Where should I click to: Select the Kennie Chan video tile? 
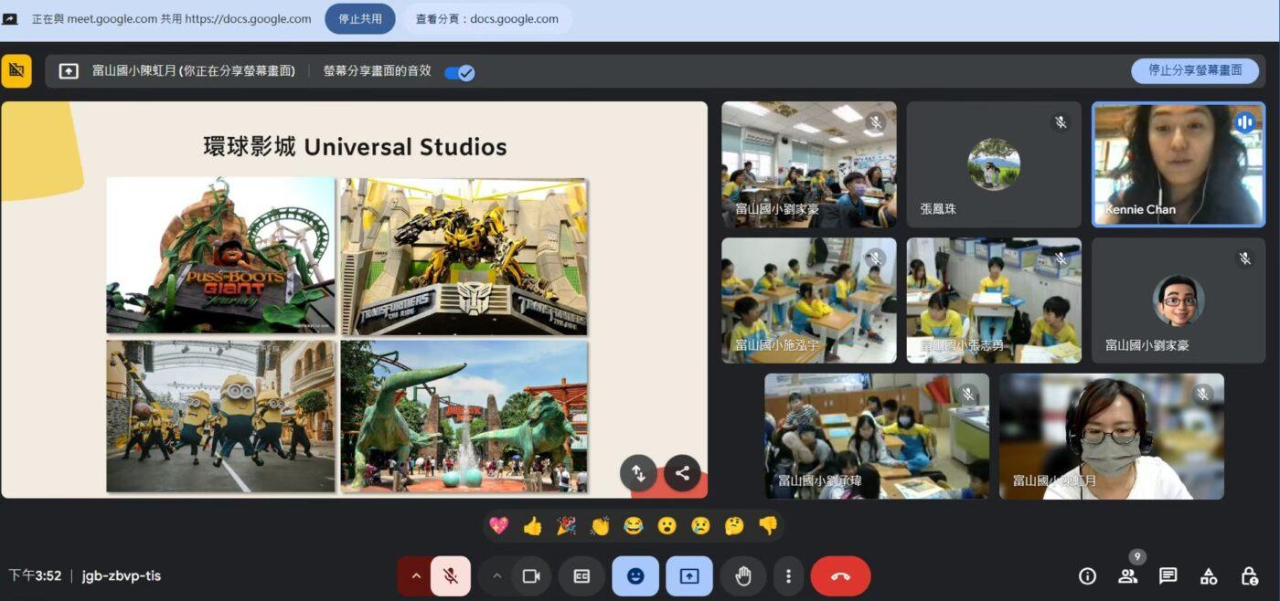pyautogui.click(x=1179, y=164)
